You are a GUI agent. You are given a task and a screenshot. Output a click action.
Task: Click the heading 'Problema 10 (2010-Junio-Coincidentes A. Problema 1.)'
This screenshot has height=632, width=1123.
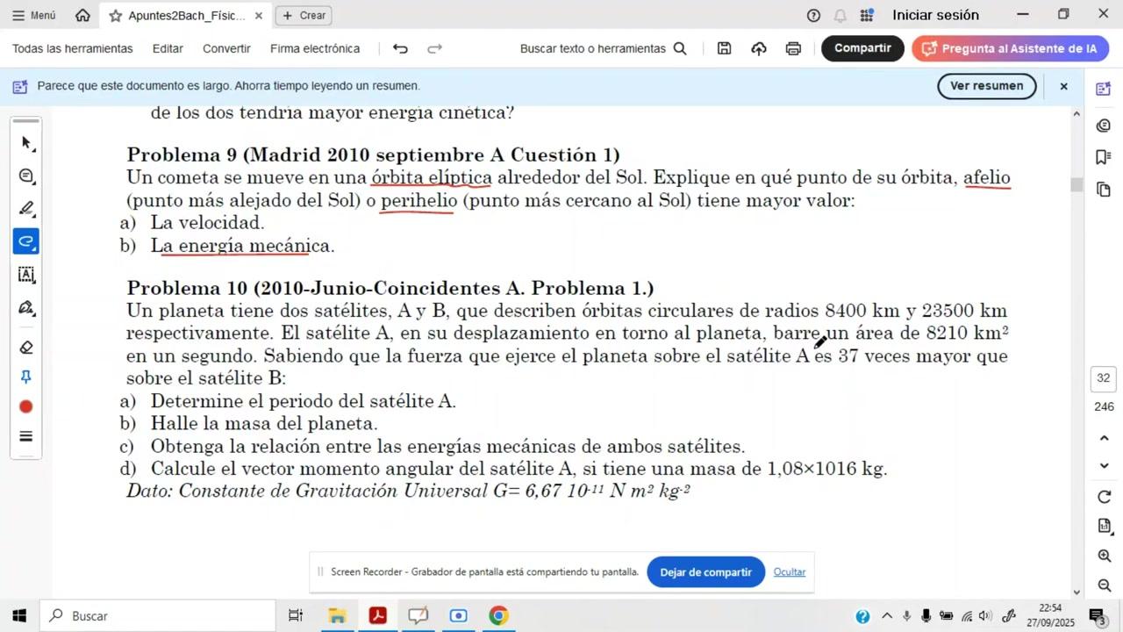390,289
